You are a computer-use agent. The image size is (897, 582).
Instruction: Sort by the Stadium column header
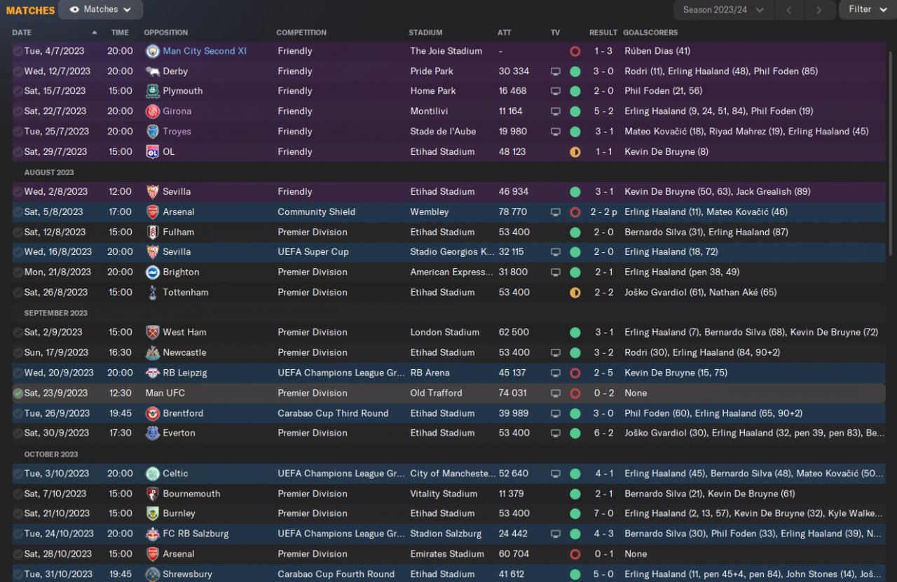coord(426,33)
